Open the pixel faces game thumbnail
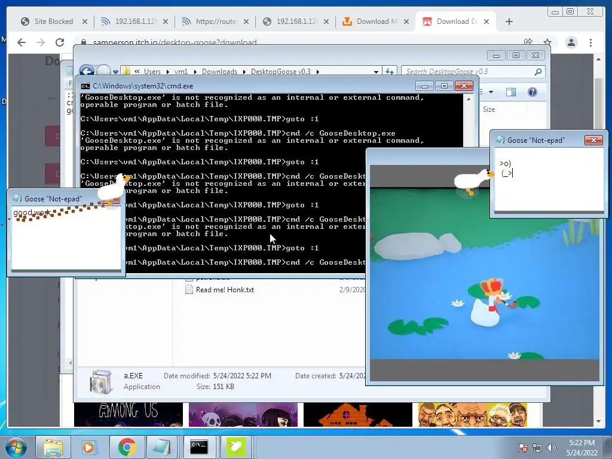 pos(472,415)
